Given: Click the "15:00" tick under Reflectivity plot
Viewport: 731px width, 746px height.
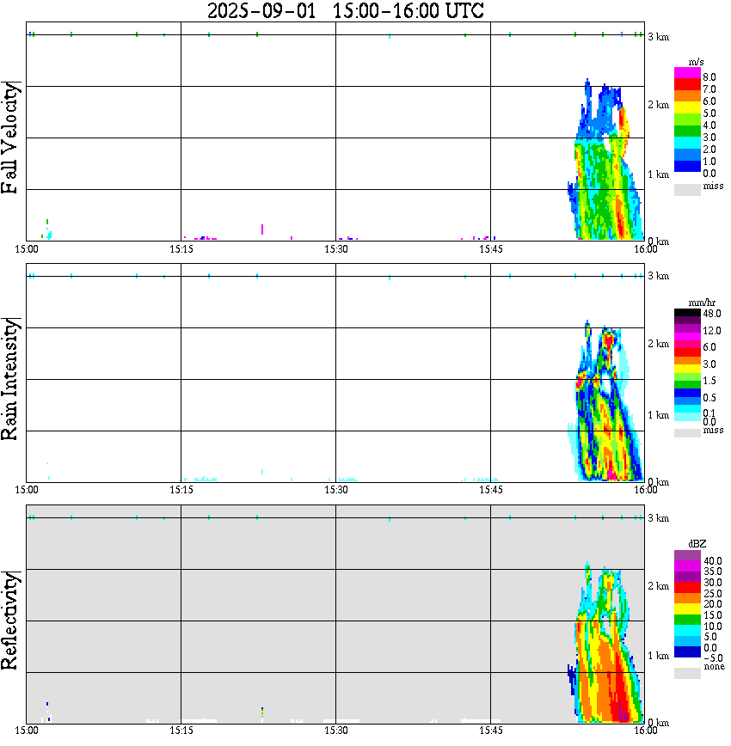Looking at the screenshot, I should click(27, 731).
